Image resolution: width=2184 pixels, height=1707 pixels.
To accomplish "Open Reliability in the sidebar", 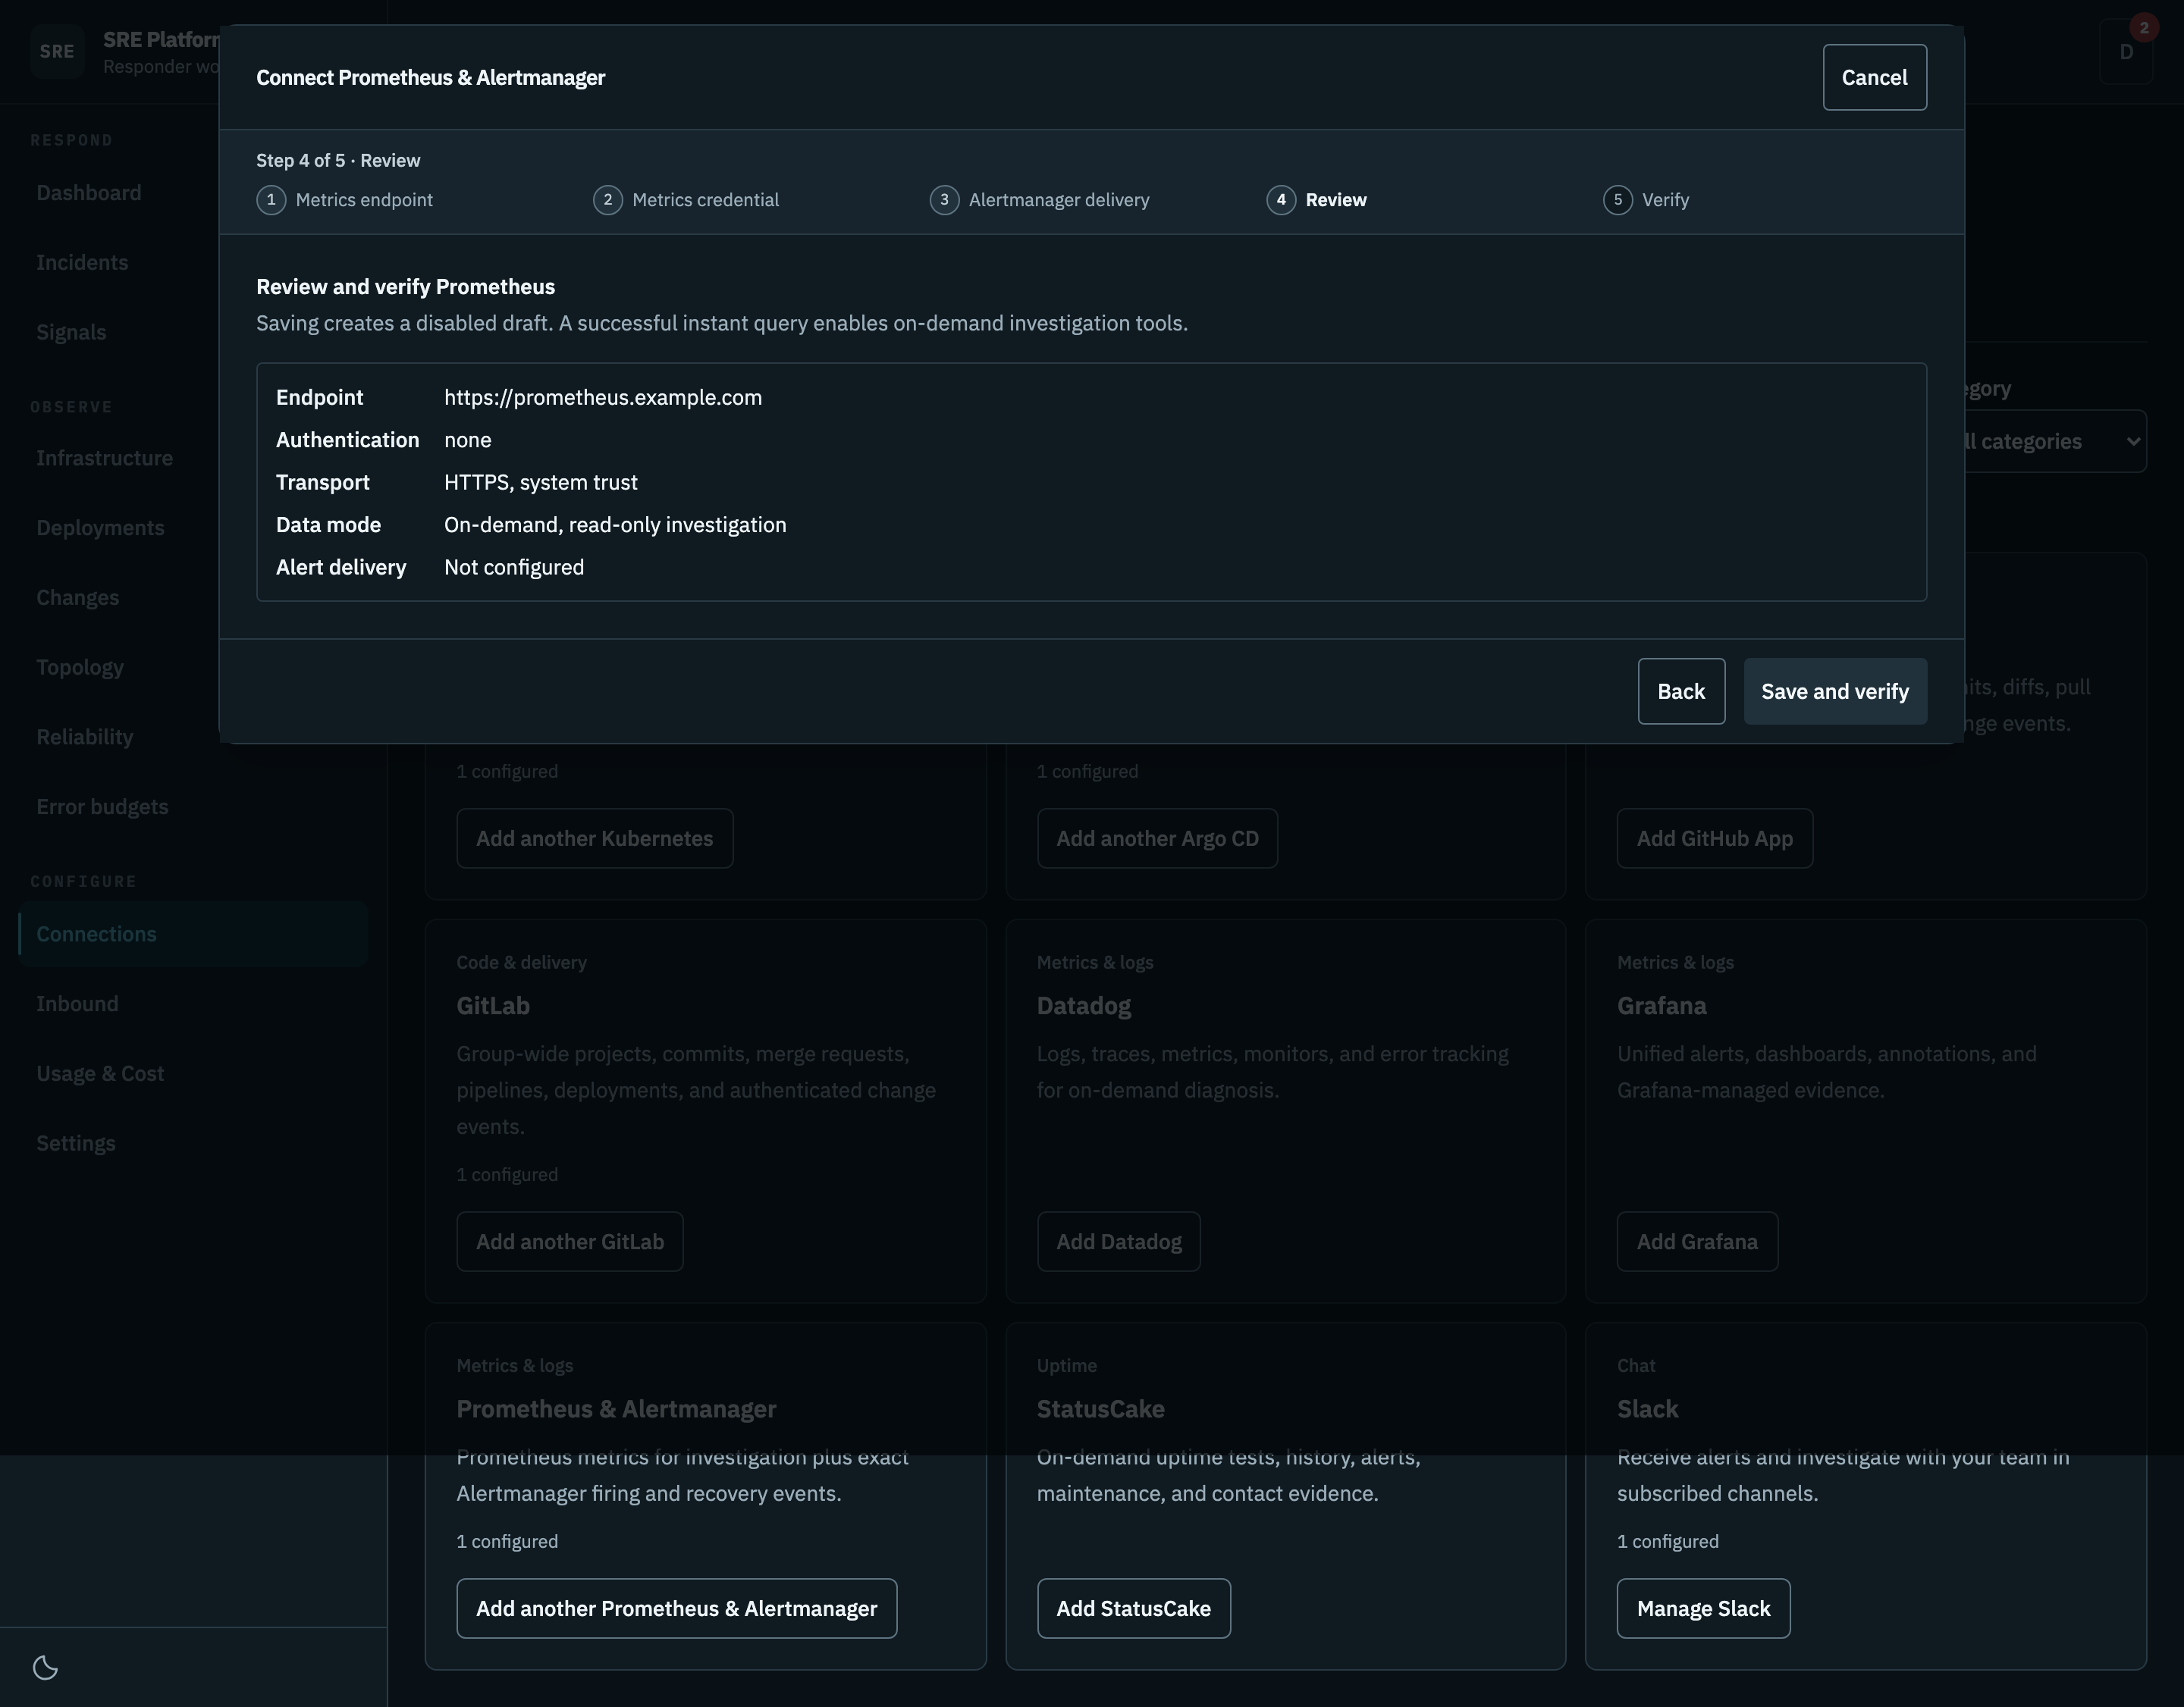I will click(193, 738).
